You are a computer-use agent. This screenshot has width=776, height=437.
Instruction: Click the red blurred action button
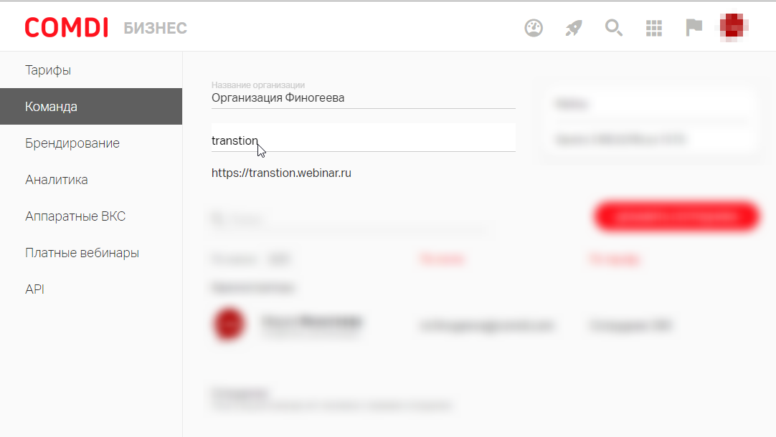point(676,216)
